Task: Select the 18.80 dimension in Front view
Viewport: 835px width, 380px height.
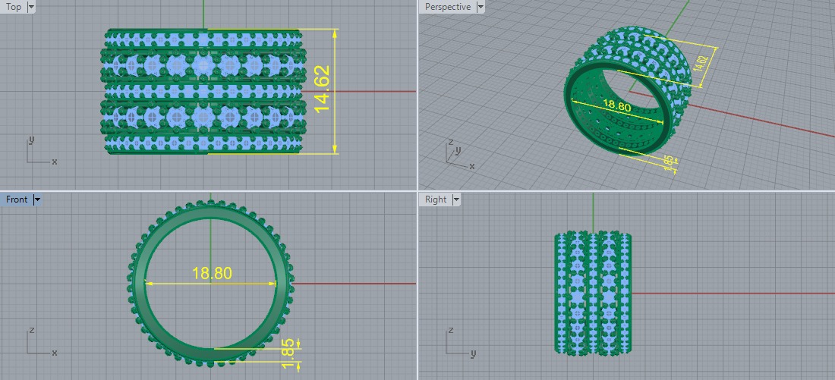Action: click(212, 274)
